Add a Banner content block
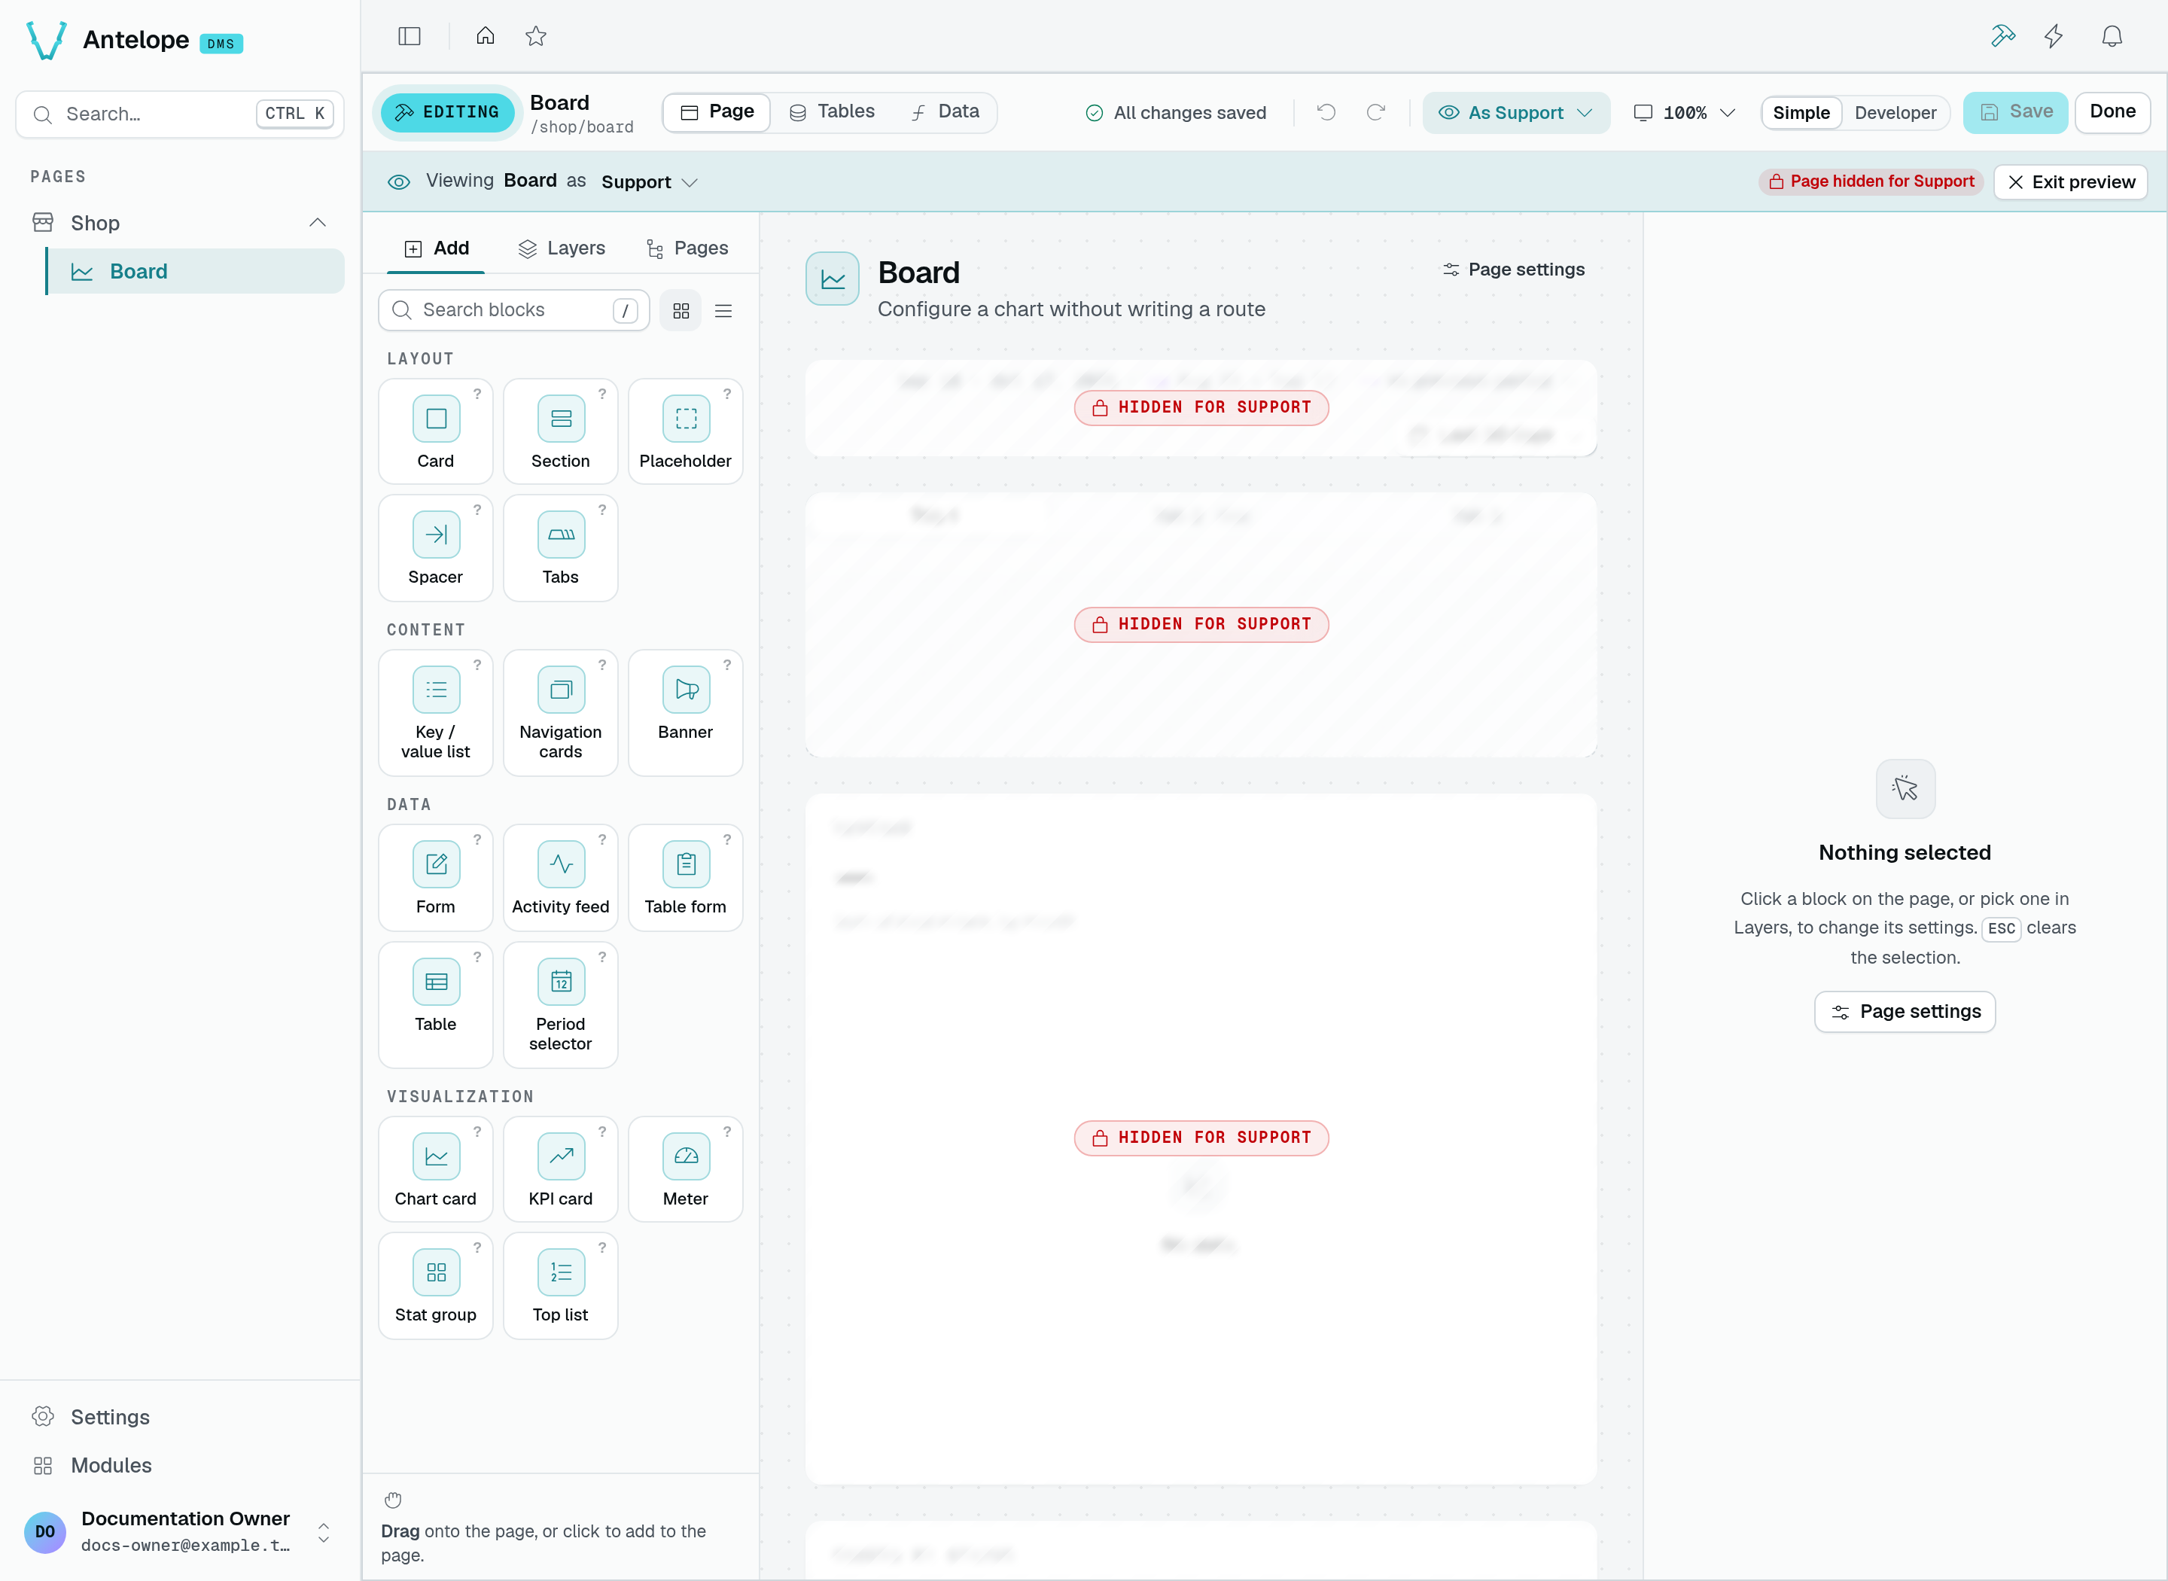 click(685, 713)
